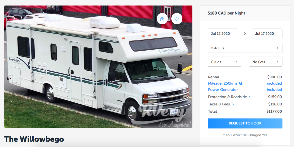The height and width of the screenshot is (147, 294).
Task: Click the Power Generator 'included' text
Action: tap(274, 90)
